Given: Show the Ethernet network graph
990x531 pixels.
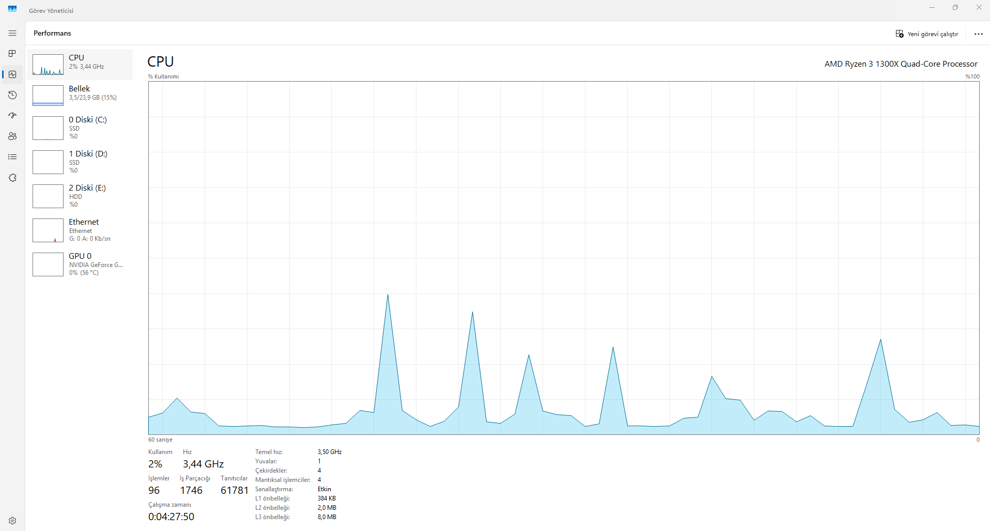Looking at the screenshot, I should click(x=80, y=230).
